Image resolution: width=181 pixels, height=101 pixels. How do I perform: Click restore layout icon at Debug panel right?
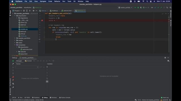point(169,61)
